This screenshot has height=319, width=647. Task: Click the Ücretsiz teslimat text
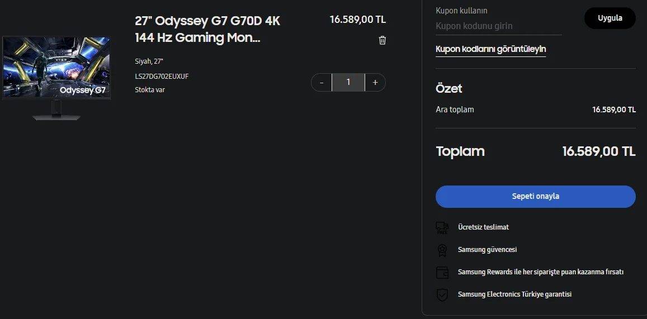[483, 227]
